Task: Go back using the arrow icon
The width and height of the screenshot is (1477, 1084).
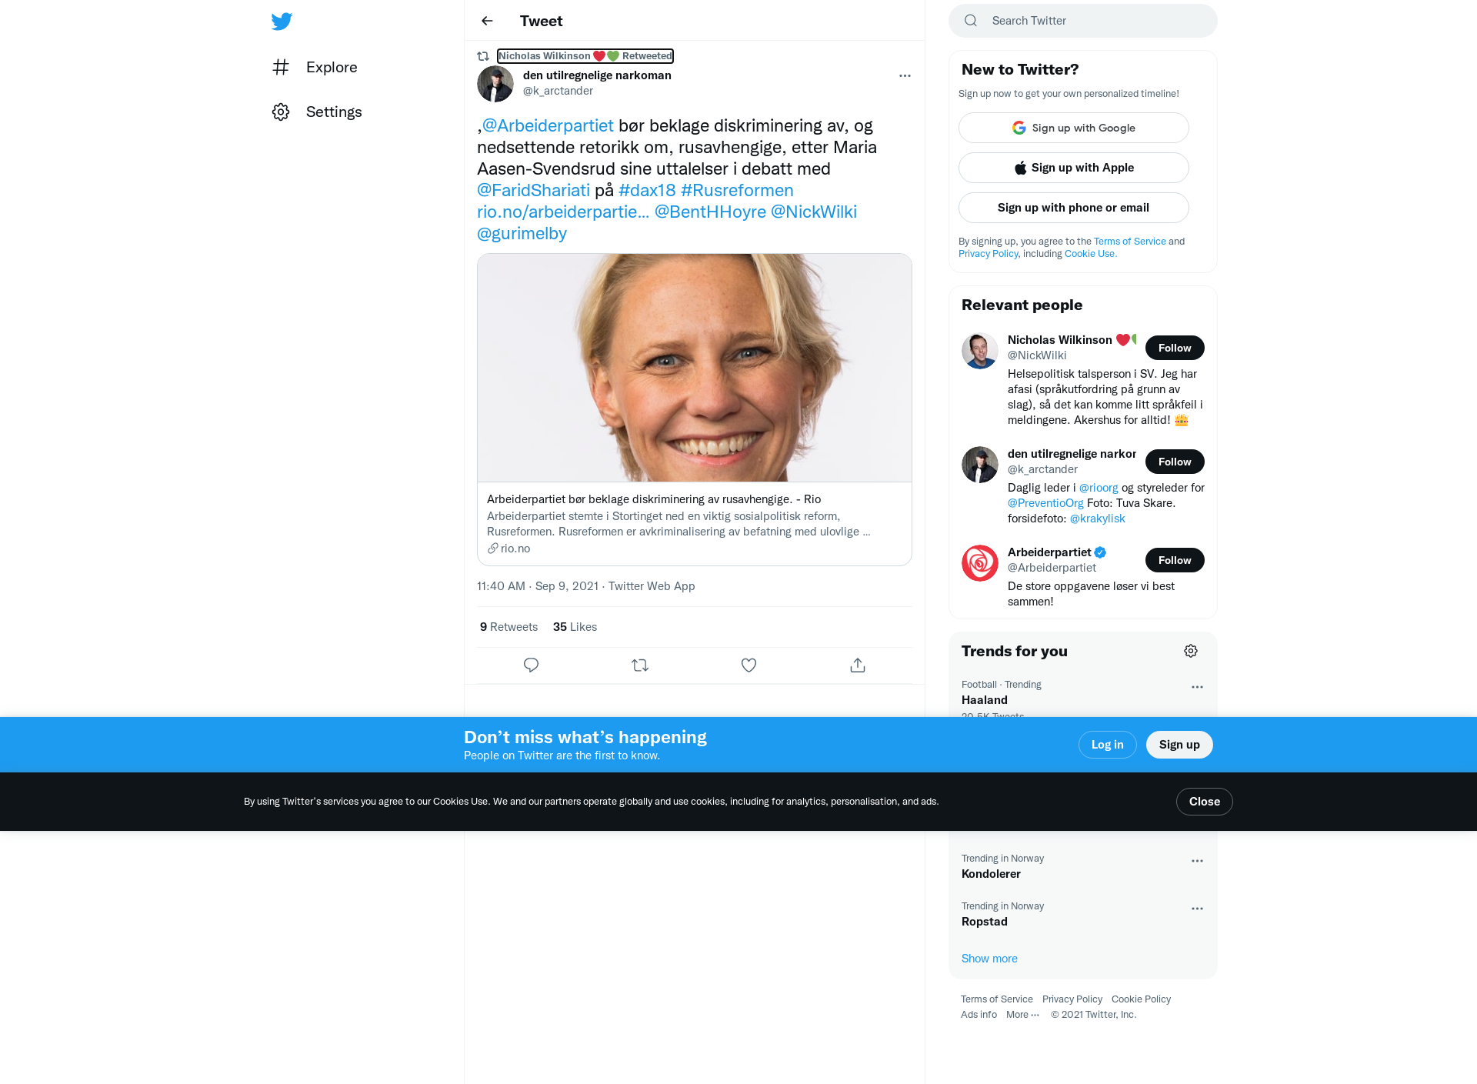Action: click(x=487, y=21)
